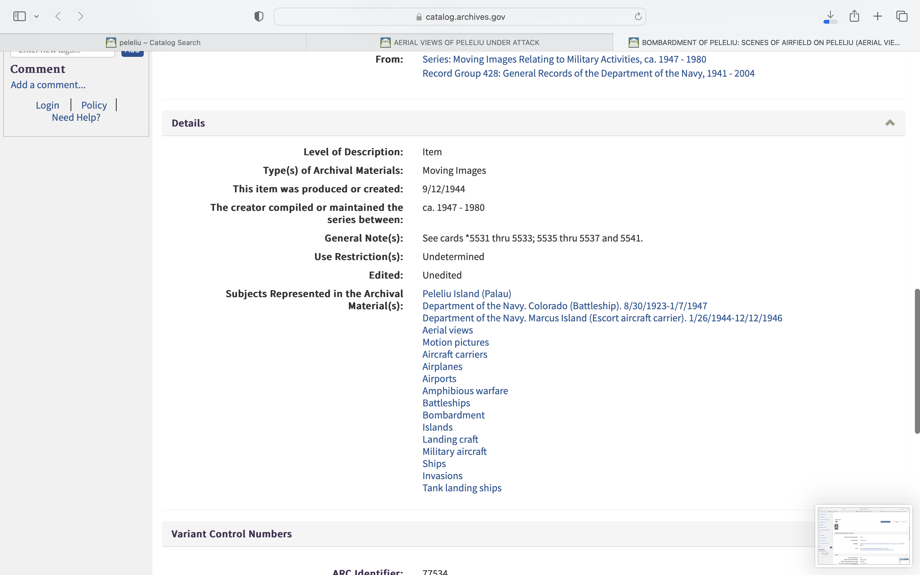The width and height of the screenshot is (920, 575).
Task: Add a new tab with the plus icon
Action: tap(878, 16)
